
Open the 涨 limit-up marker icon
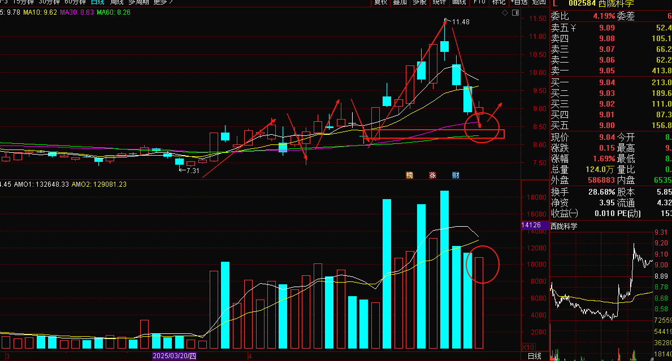click(x=432, y=175)
